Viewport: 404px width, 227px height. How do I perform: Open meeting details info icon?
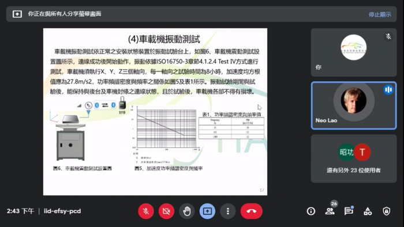coord(311,211)
